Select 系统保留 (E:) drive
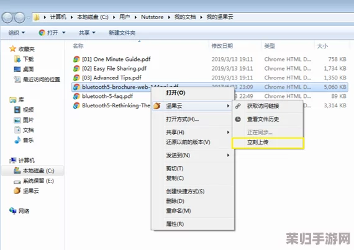Image resolution: width=354 pixels, height=250 pixels. (34, 181)
